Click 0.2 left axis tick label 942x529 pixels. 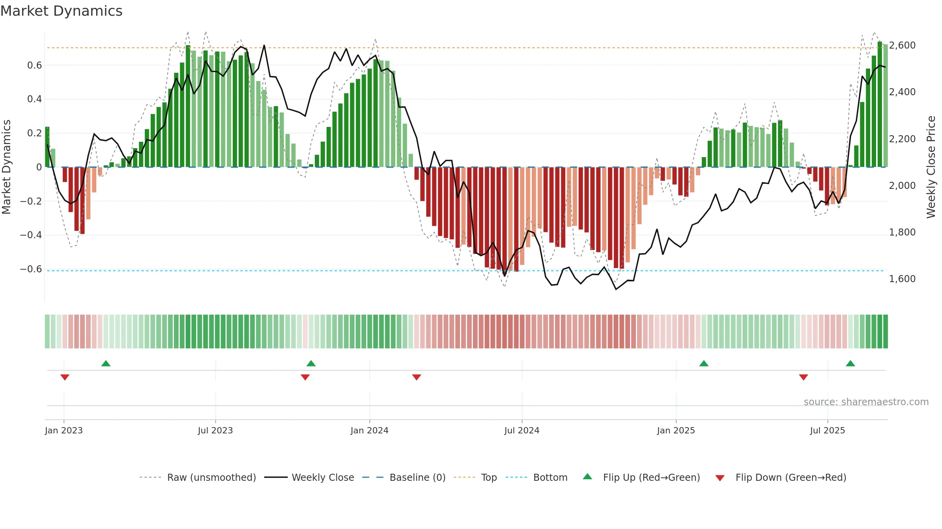[x=35, y=133]
